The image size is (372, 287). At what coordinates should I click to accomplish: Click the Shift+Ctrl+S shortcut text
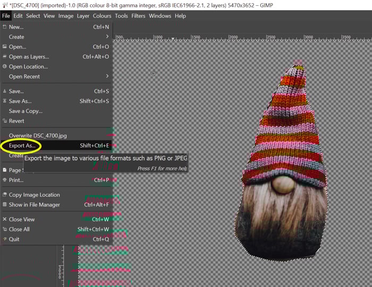pyautogui.click(x=94, y=101)
